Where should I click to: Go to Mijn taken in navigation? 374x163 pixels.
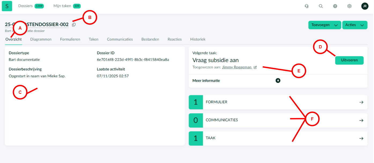click(62, 6)
